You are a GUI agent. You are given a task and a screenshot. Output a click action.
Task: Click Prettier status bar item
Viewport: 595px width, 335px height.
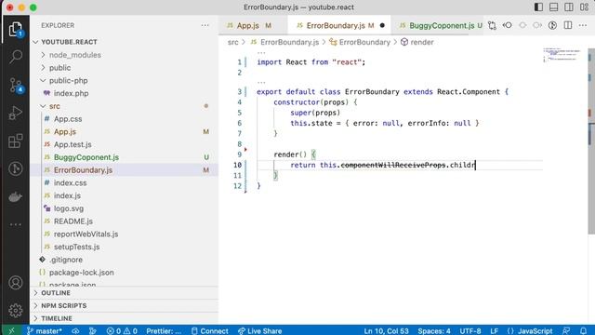[164, 331]
